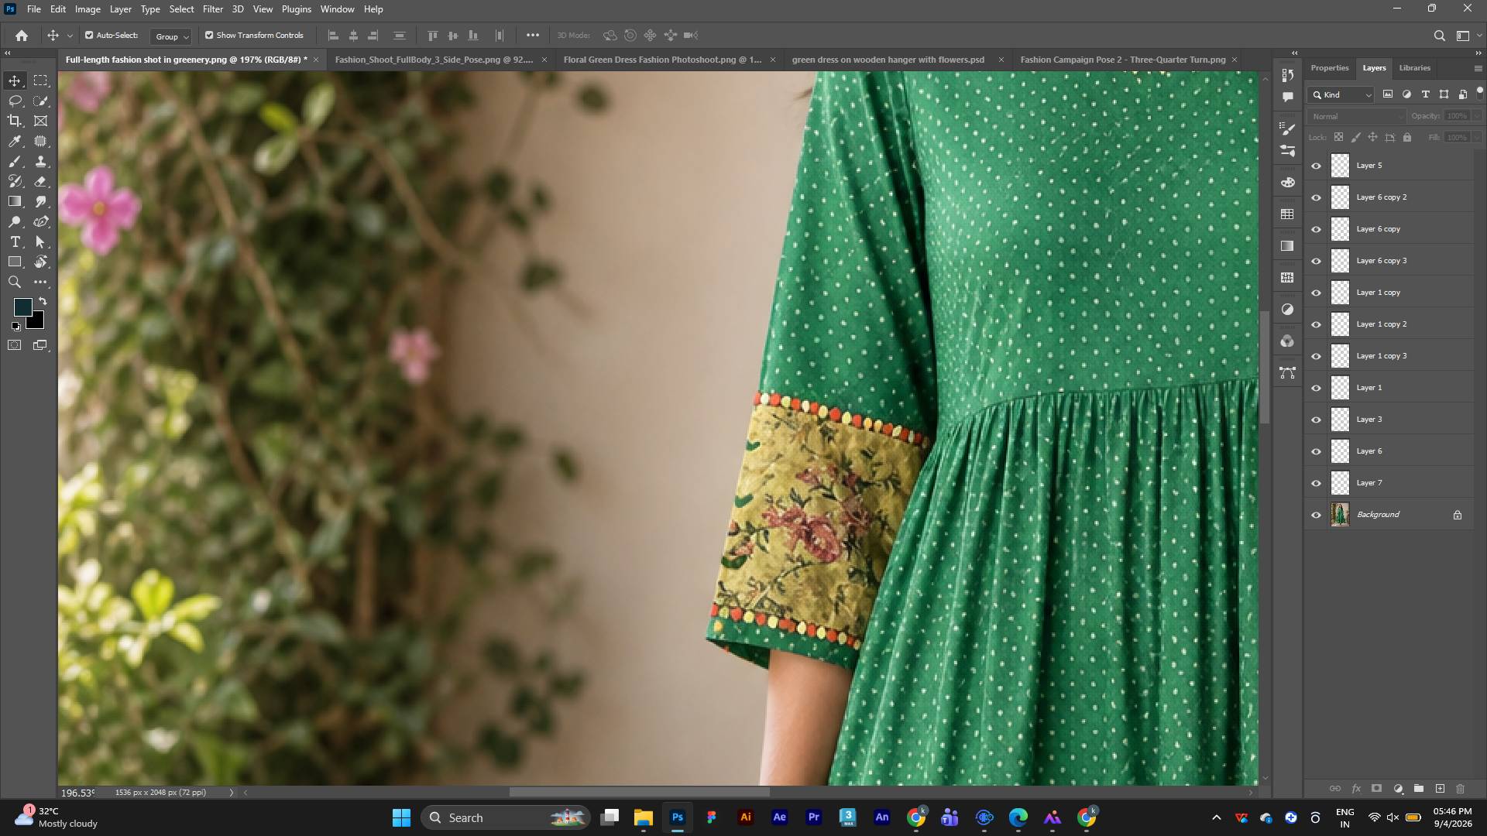
Task: Switch to Floral Green Dress Fashion Photoshoot tab
Action: [662, 60]
